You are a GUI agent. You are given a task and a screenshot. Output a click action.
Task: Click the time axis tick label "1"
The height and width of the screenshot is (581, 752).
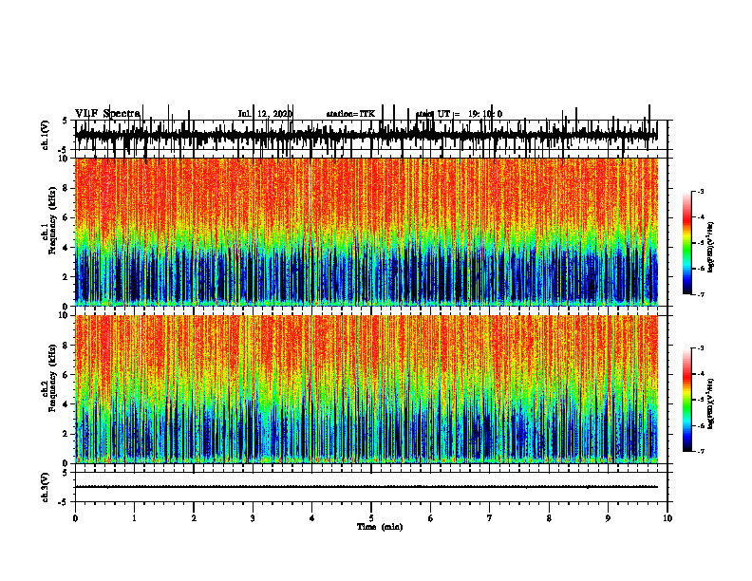coord(135,518)
